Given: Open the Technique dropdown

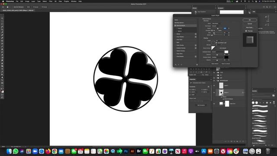Looking at the screenshot, I should point(216,26).
